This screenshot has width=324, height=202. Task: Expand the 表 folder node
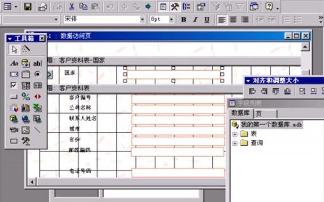click(235, 135)
